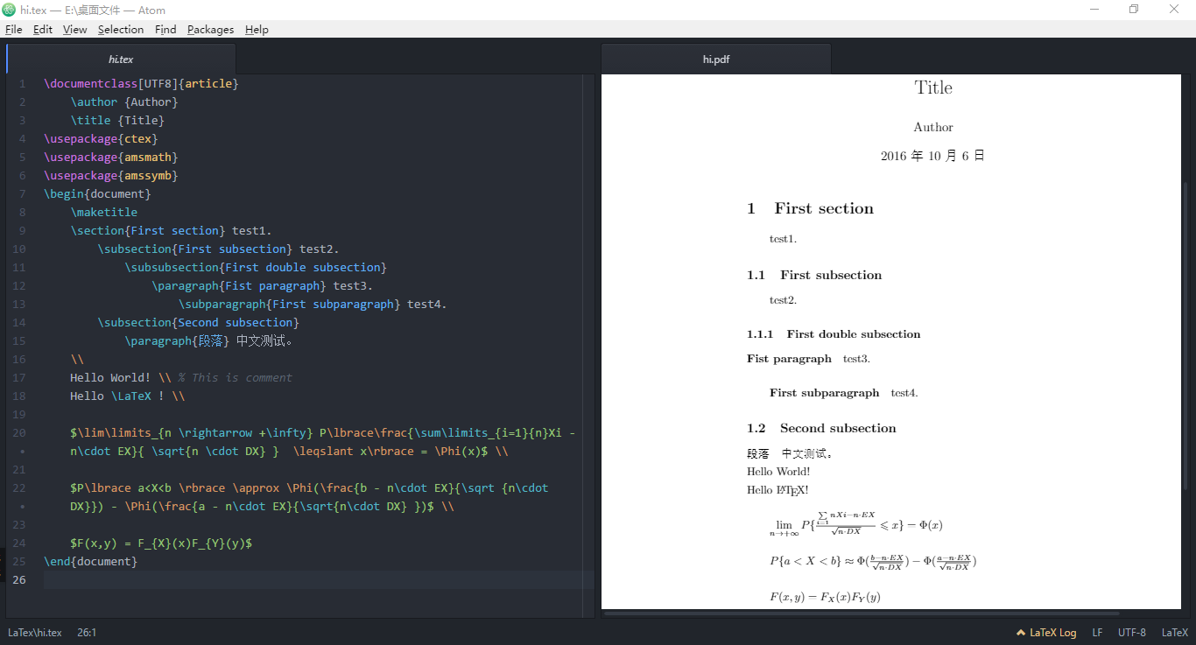
Task: Click the F(x, y) formula in the PDF
Action: (825, 597)
